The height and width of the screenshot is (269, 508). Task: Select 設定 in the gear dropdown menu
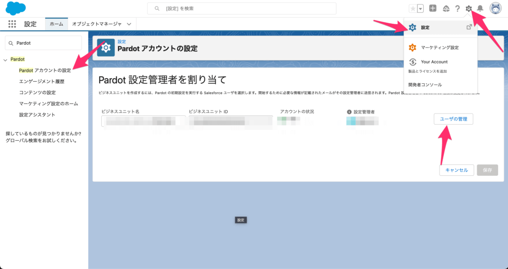tap(441, 28)
